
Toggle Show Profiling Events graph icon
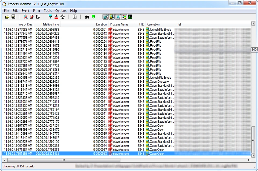pos(130,17)
